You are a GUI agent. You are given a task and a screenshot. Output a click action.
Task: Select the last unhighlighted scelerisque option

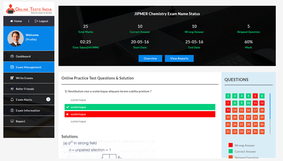pyautogui.click(x=78, y=121)
